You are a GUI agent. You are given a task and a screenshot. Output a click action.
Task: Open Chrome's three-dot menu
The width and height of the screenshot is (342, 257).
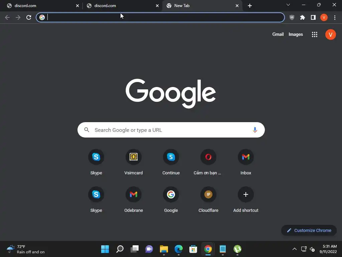[335, 17]
